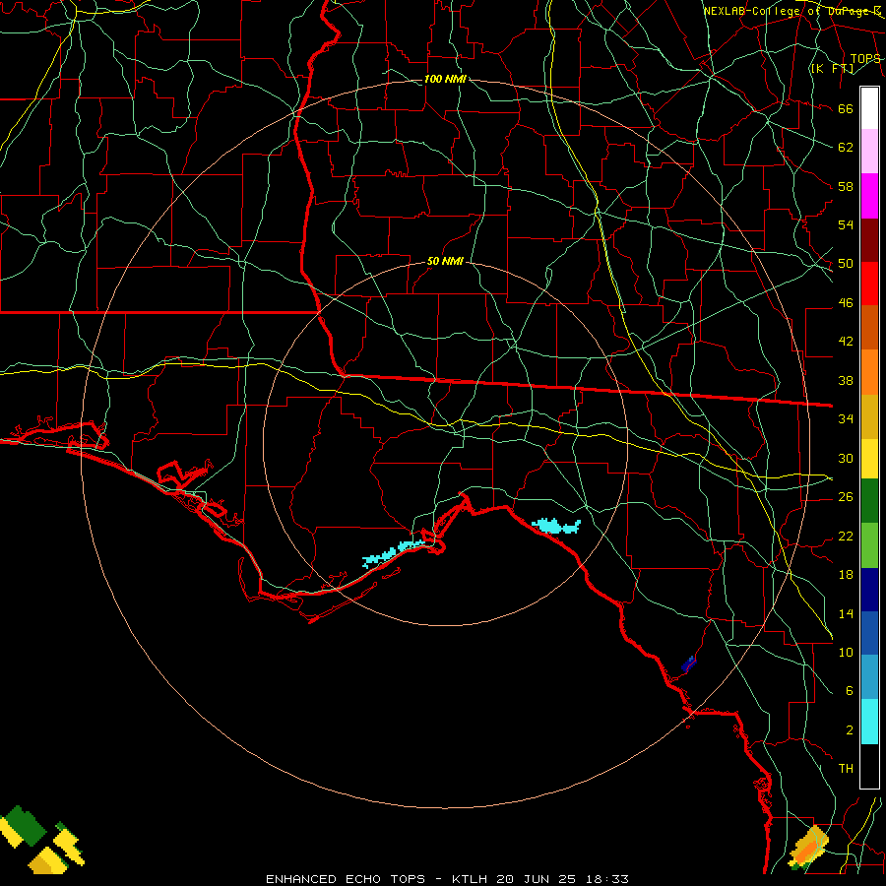The width and height of the screenshot is (886, 886).
Task: Click the "46" scale value label
Action: point(846,303)
